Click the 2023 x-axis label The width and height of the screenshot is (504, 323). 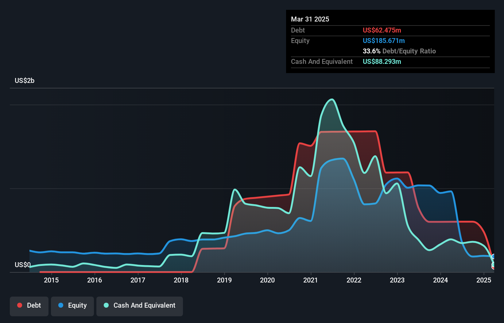[x=397, y=280]
